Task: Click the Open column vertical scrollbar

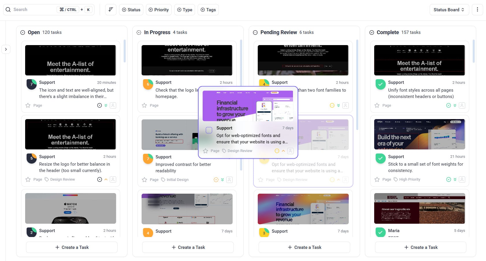Action: point(125,51)
